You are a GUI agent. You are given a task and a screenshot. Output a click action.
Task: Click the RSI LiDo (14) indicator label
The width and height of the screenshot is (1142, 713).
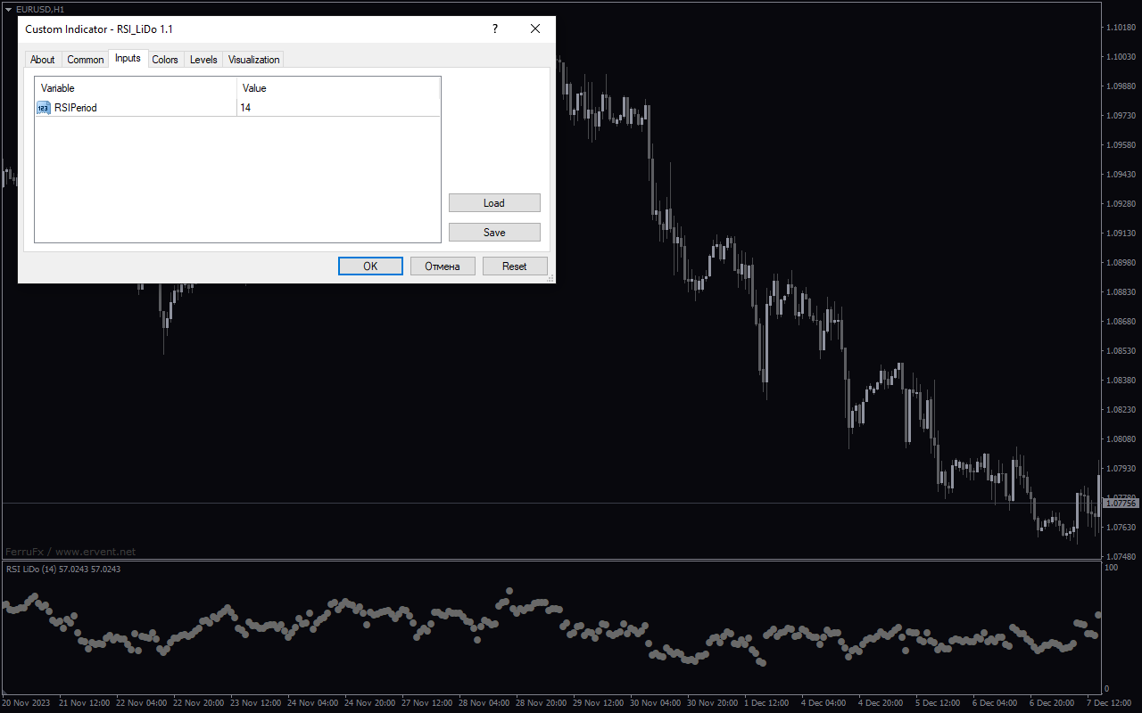62,569
